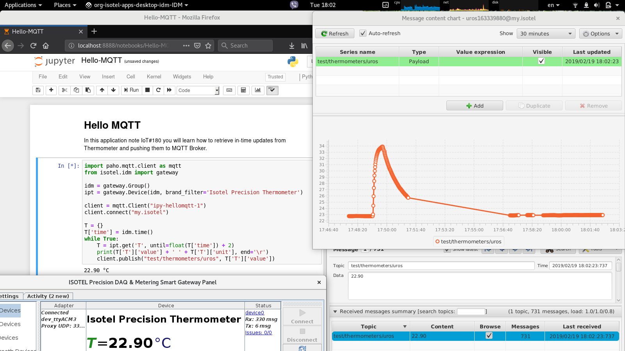This screenshot has width=625, height=351.
Task: Open the Wi-Fi indicator in the top bar
Action: 575,5
